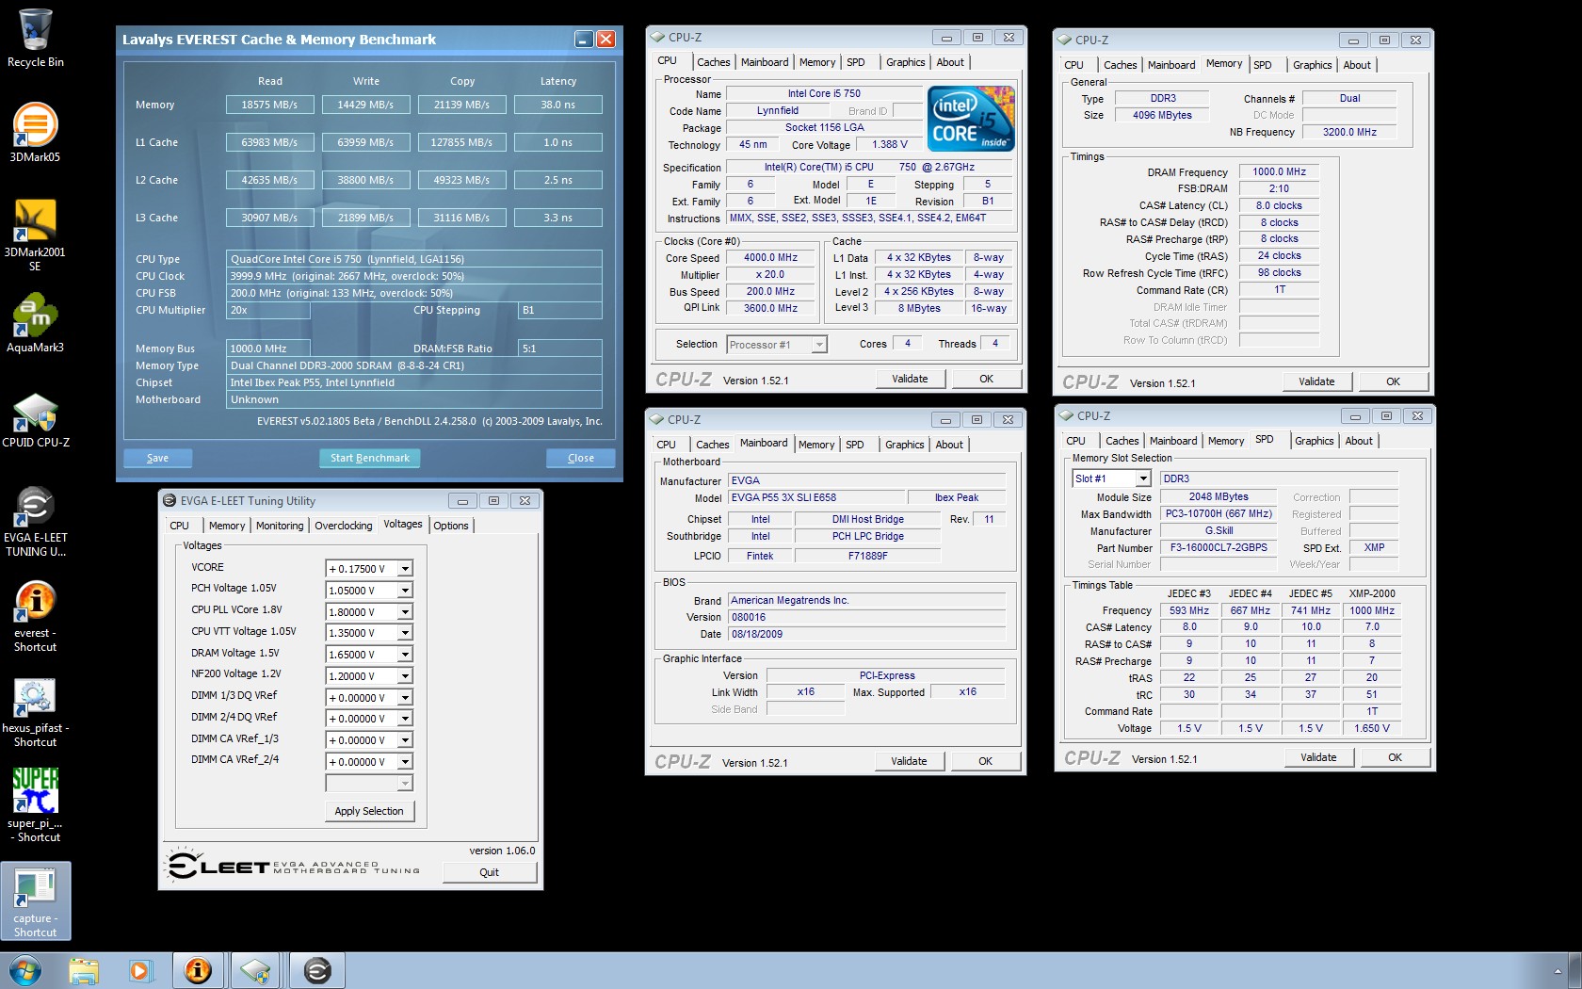1582x989 pixels.
Task: Open the hexus_pifast shortcut icon
Action: [x=35, y=713]
